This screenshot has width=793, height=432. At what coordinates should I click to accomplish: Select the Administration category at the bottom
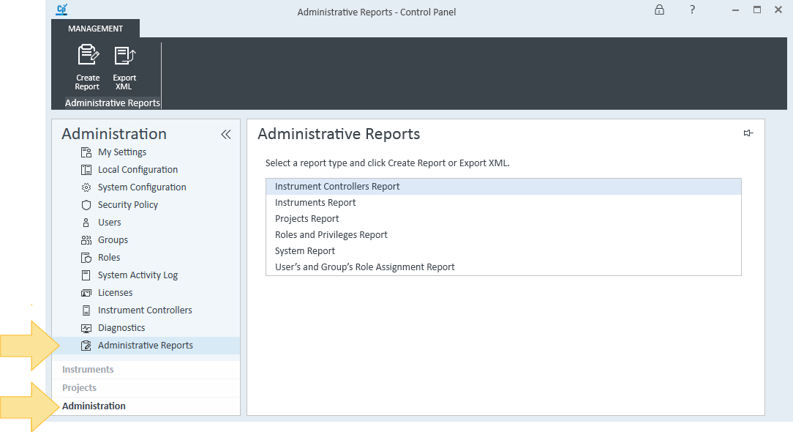coord(94,406)
